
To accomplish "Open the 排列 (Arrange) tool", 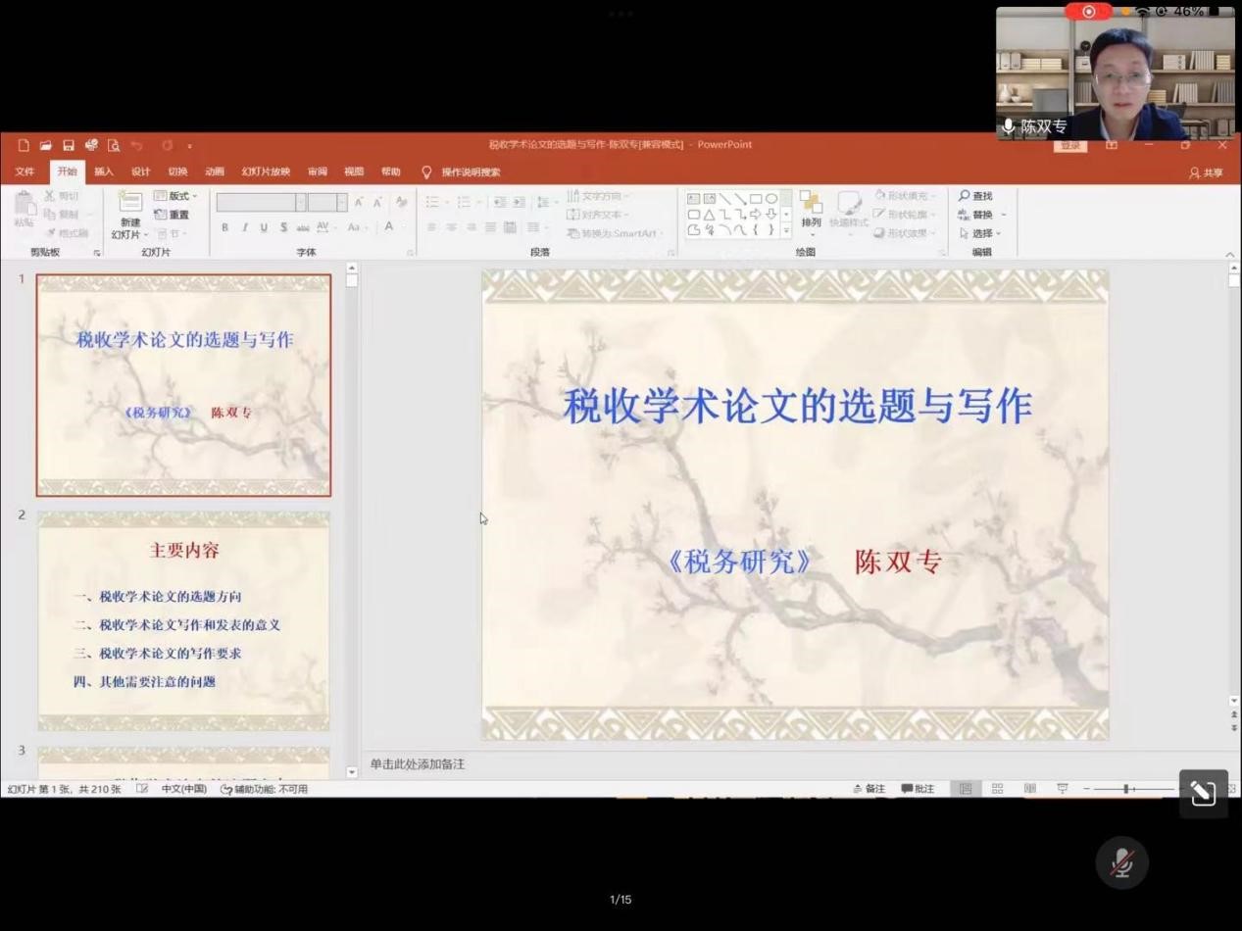I will [811, 210].
